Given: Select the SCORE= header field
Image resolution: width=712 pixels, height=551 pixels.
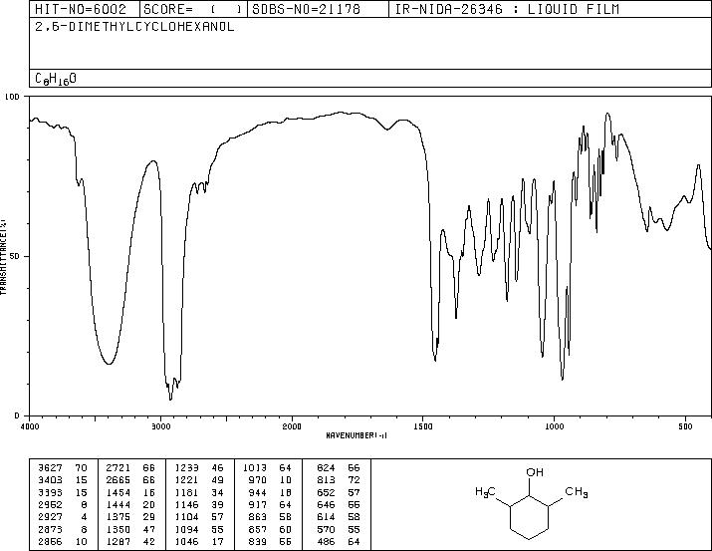Looking at the screenshot, I should 192,9.
